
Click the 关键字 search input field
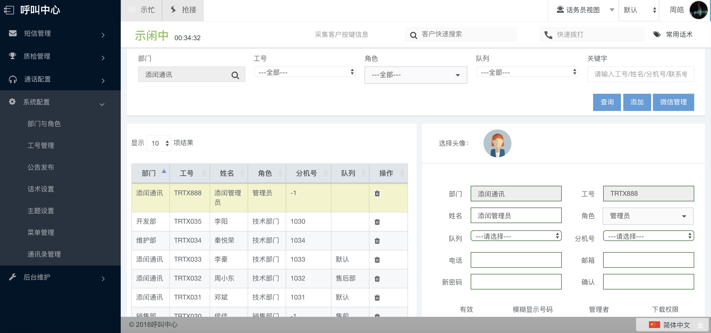click(640, 74)
